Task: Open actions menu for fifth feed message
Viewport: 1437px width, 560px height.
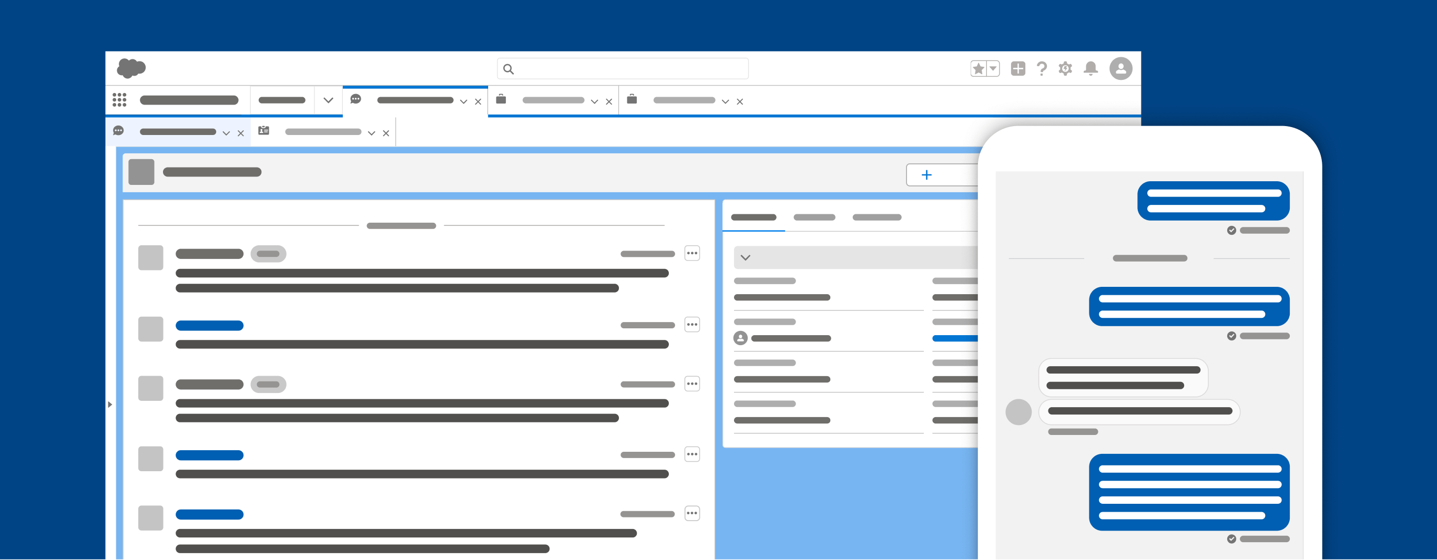Action: (692, 514)
